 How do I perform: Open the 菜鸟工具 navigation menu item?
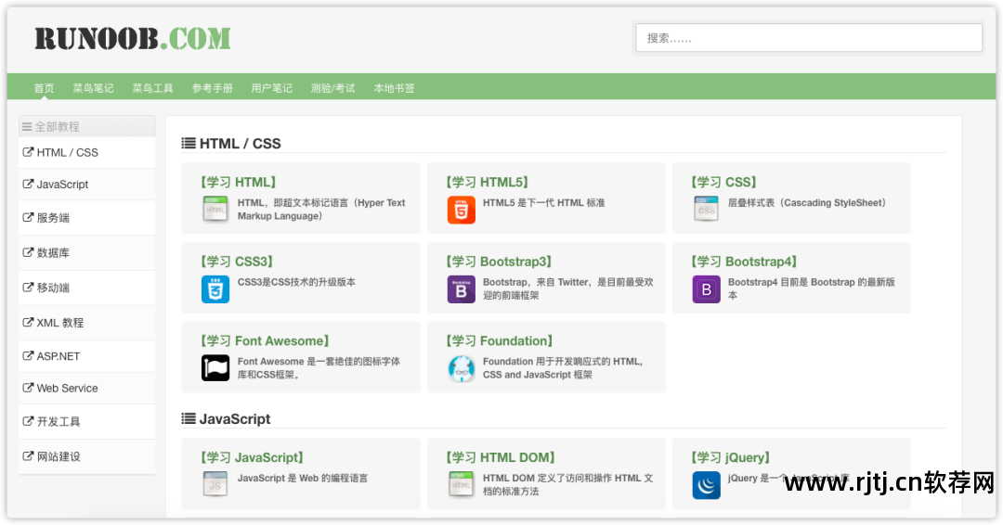tap(152, 88)
